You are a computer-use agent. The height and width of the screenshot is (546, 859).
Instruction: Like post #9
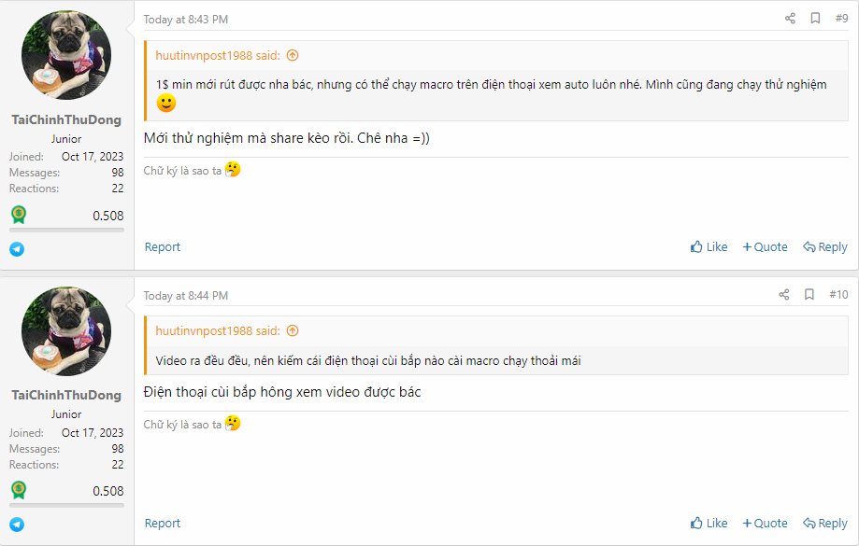709,247
